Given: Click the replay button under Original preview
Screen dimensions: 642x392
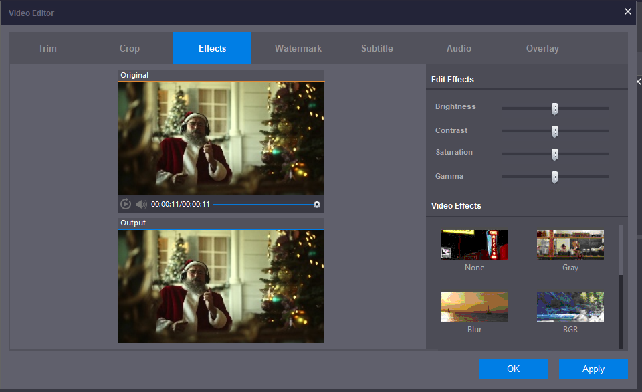Looking at the screenshot, I should click(x=126, y=204).
